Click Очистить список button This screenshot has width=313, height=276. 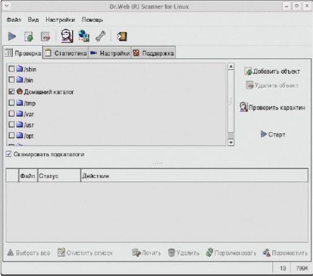tap(85, 253)
